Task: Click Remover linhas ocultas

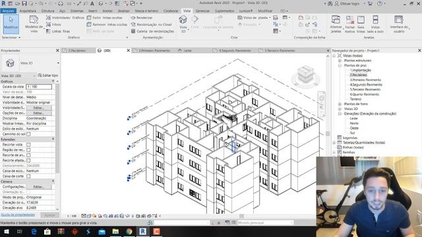Action: [x=107, y=24]
